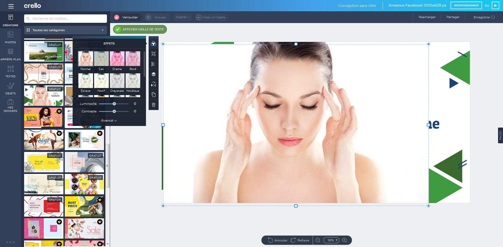The height and width of the screenshot is (247, 503).
Task: Apply the Grayscale effect thumbnail
Action: [117, 81]
